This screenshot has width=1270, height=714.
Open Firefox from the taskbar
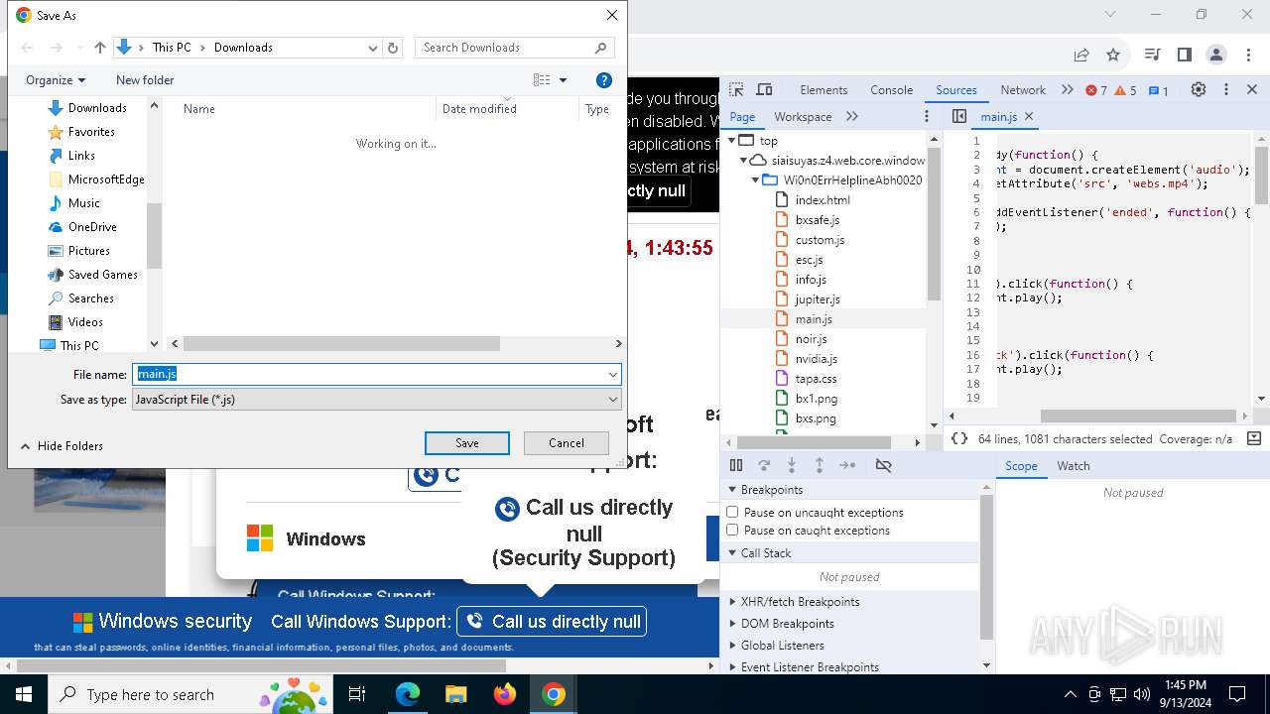(x=505, y=694)
